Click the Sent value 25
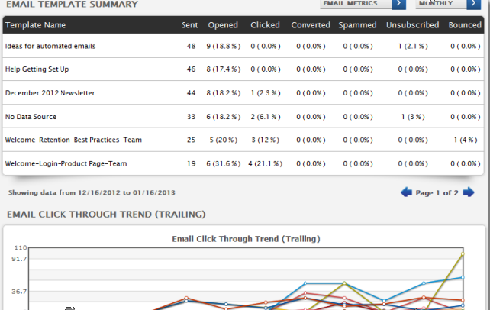The height and width of the screenshot is (310, 490). click(192, 140)
